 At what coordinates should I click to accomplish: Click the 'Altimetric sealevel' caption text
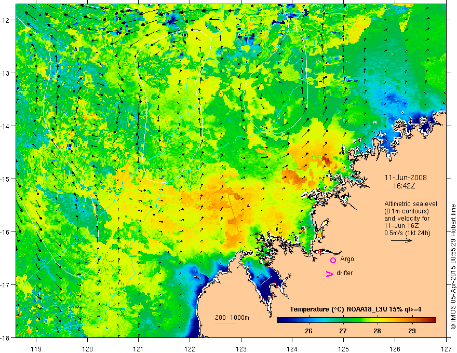(x=411, y=204)
